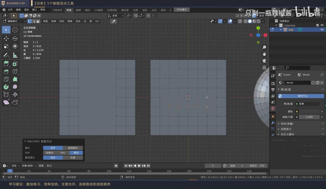Select the Rip Region tool
The height and width of the screenshot is (189, 326).
(x=15, y=102)
